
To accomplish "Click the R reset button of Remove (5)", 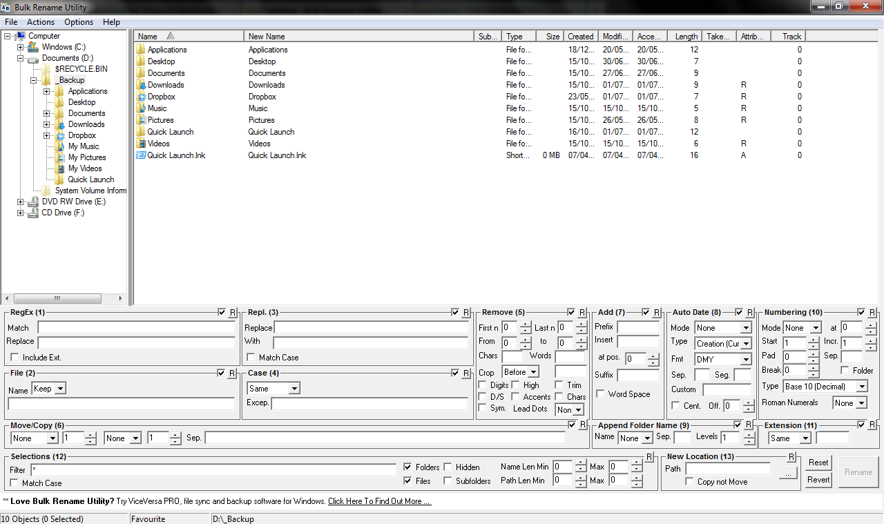I will 582,313.
